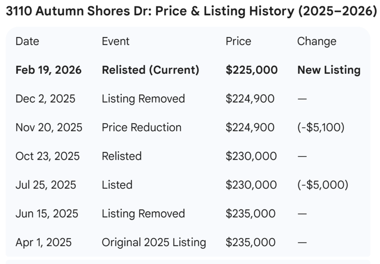Image resolution: width=380 pixels, height=264 pixels.
Task: Select the $230,000 price in Oct 23 row
Action: coord(251,156)
